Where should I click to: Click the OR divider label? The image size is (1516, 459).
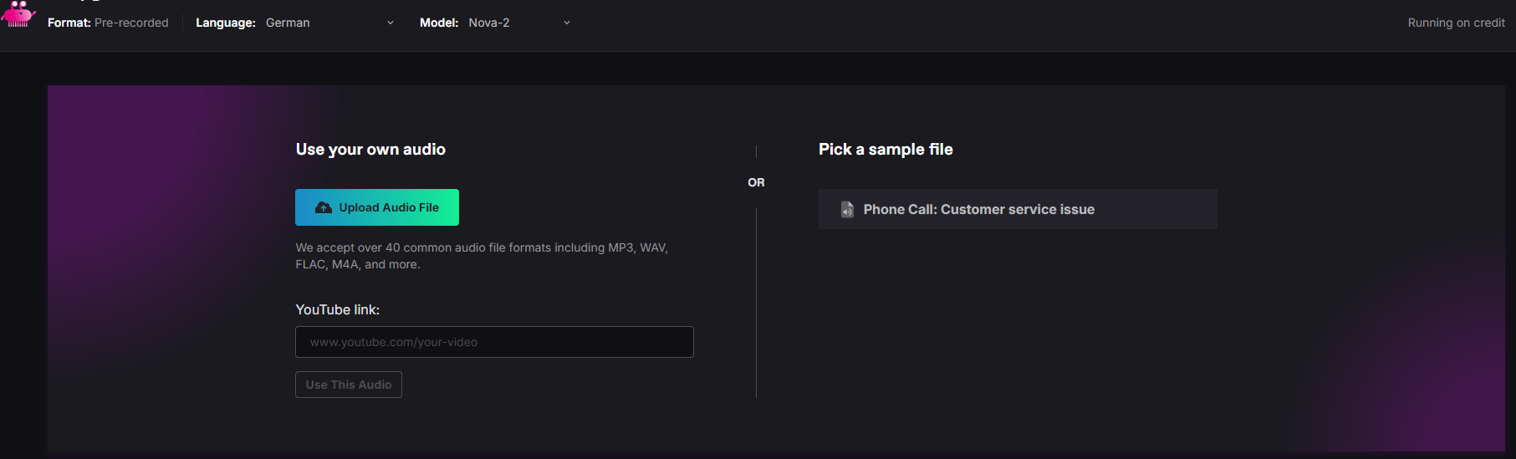click(756, 182)
